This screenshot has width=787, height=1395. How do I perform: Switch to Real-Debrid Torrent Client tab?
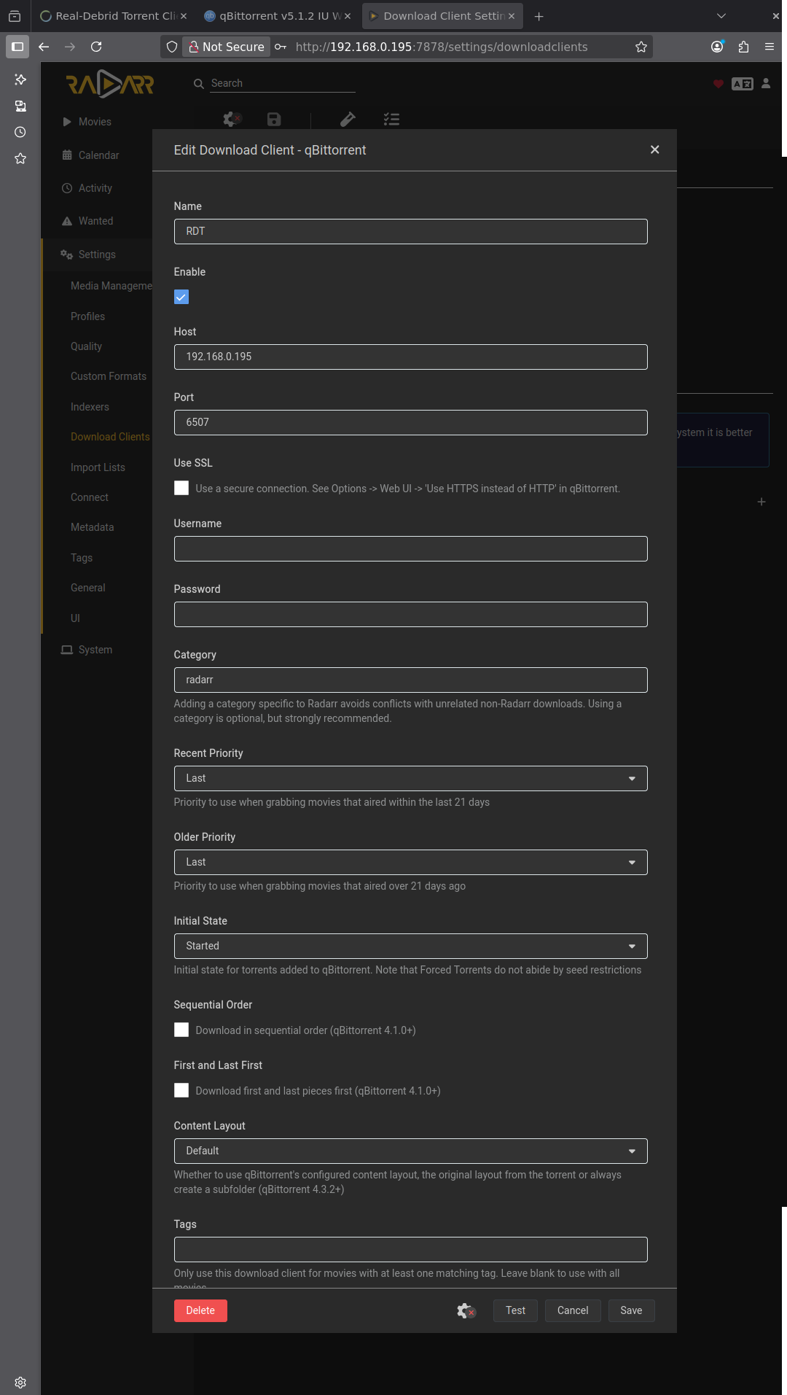(x=113, y=16)
